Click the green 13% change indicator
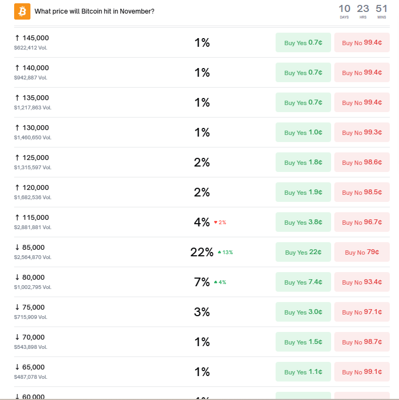 point(225,253)
